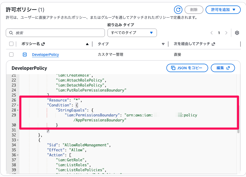Go to the previous page arrow

click(x=212, y=33)
